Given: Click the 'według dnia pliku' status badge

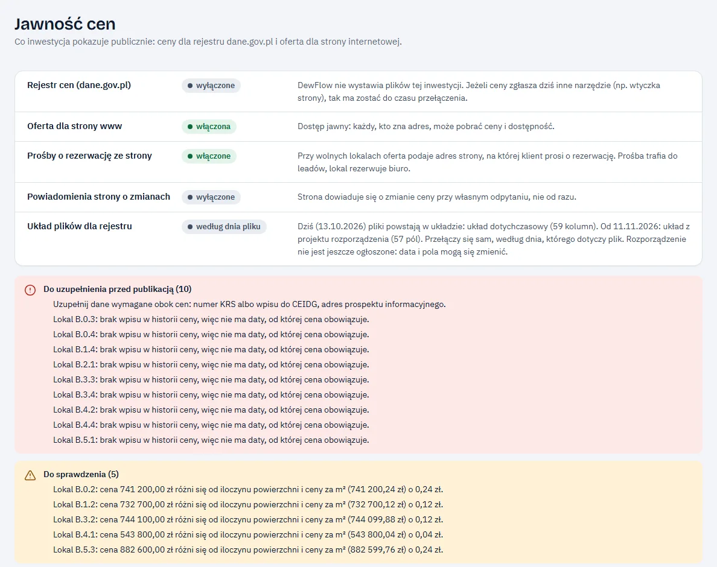Looking at the screenshot, I should click(223, 227).
